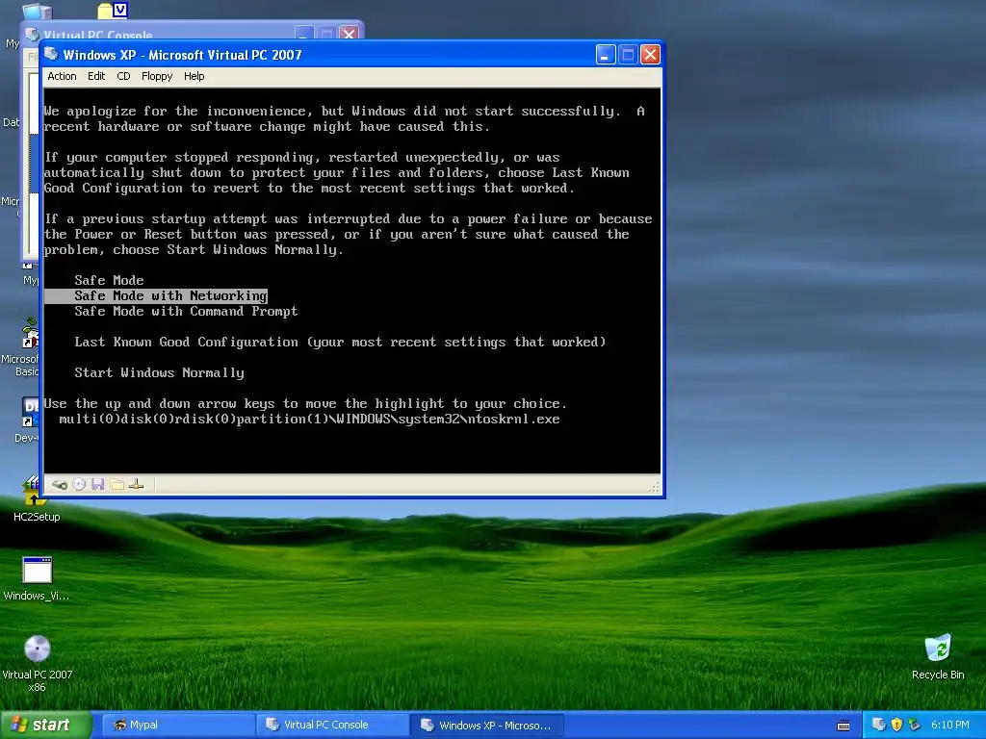The height and width of the screenshot is (739, 986).
Task: Minimize the Windows XP Virtual PC window
Action: tap(605, 55)
